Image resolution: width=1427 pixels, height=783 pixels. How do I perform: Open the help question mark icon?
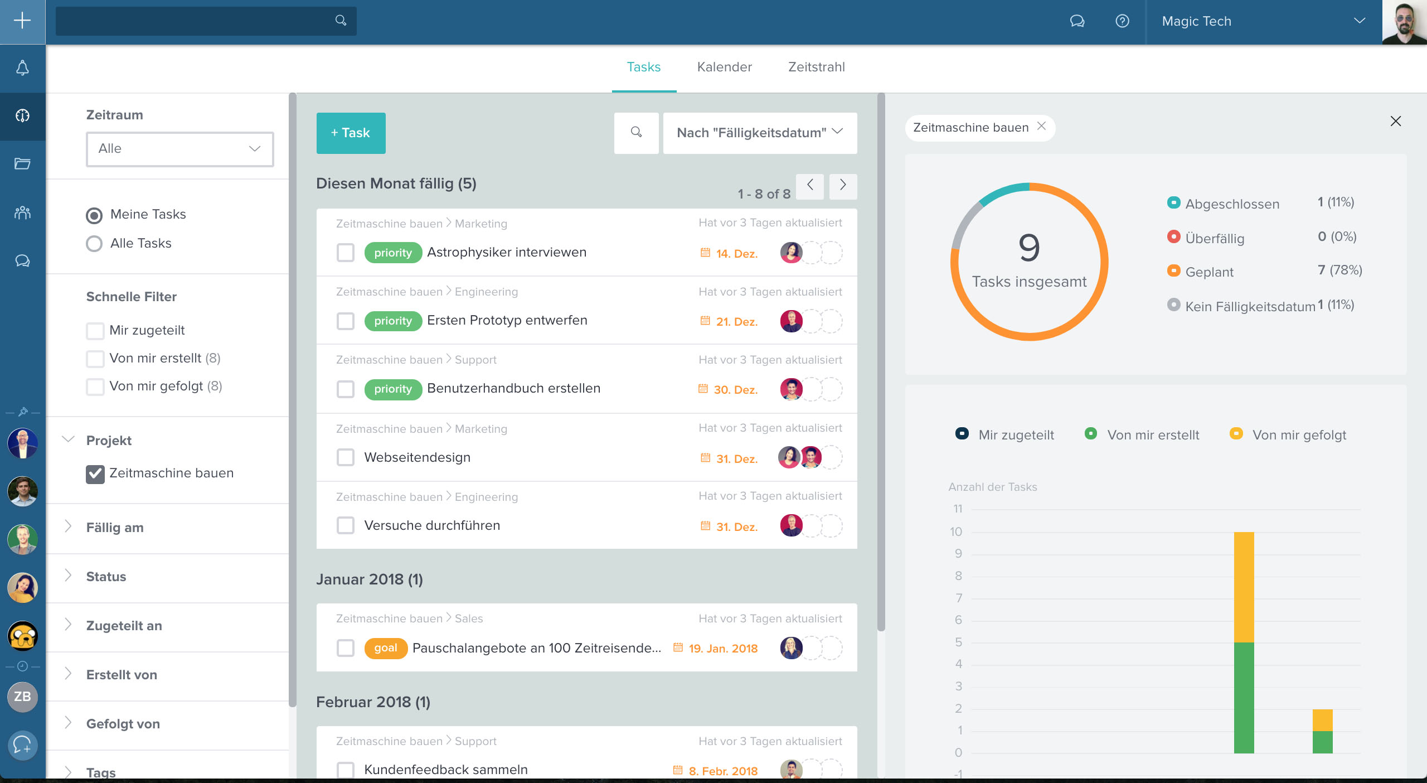pos(1122,21)
